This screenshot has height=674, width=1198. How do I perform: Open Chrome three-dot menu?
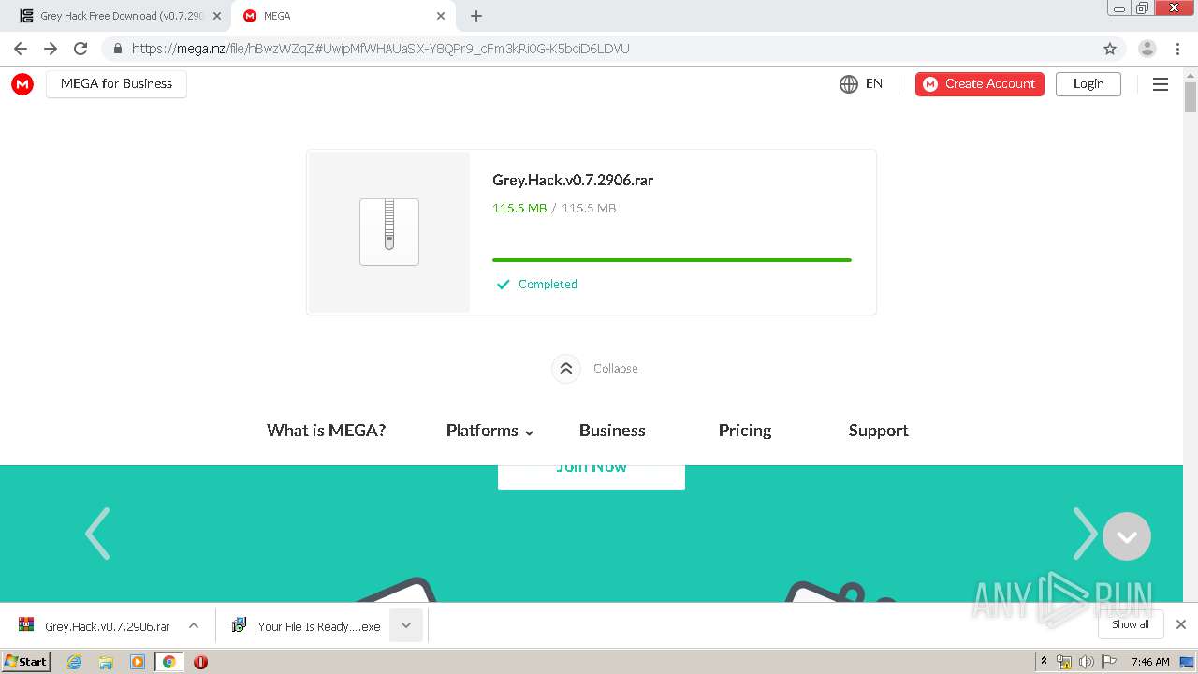coord(1177,49)
